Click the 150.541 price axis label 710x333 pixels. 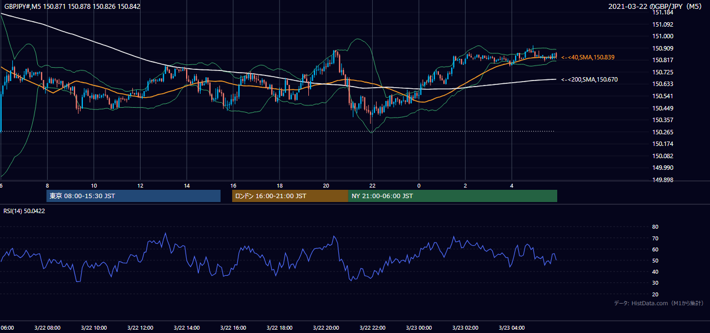[x=663, y=96]
